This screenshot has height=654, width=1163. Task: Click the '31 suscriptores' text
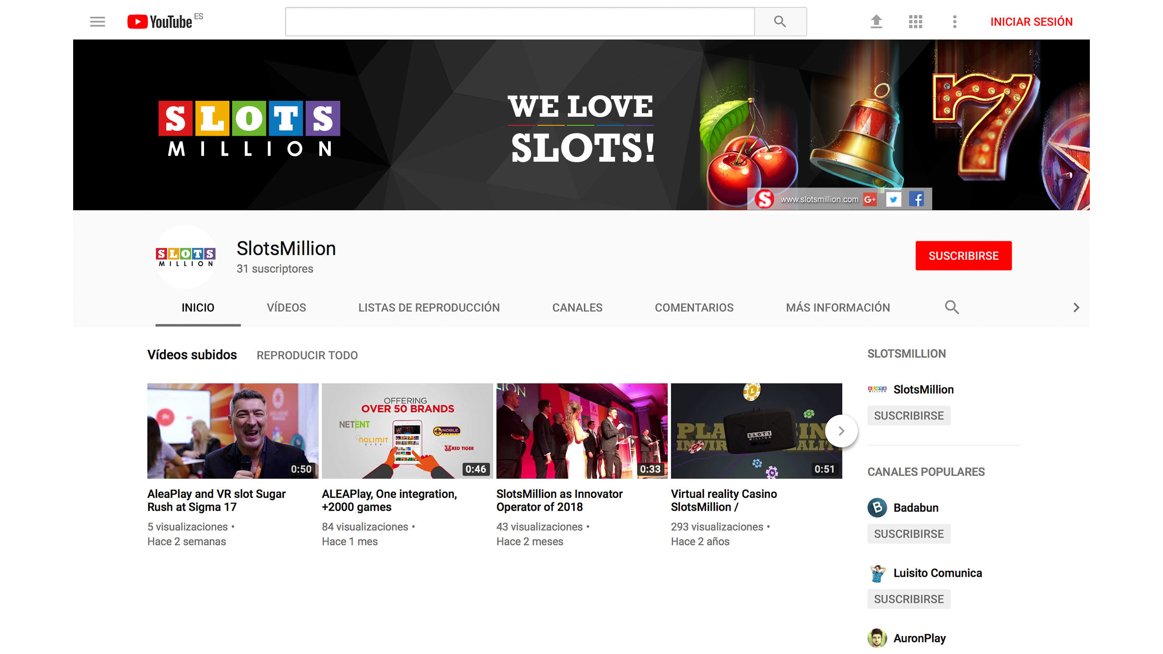pos(275,269)
